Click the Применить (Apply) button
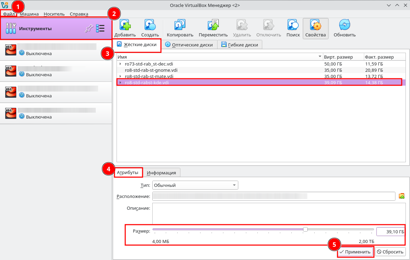This screenshot has height=260, width=410. click(355, 252)
